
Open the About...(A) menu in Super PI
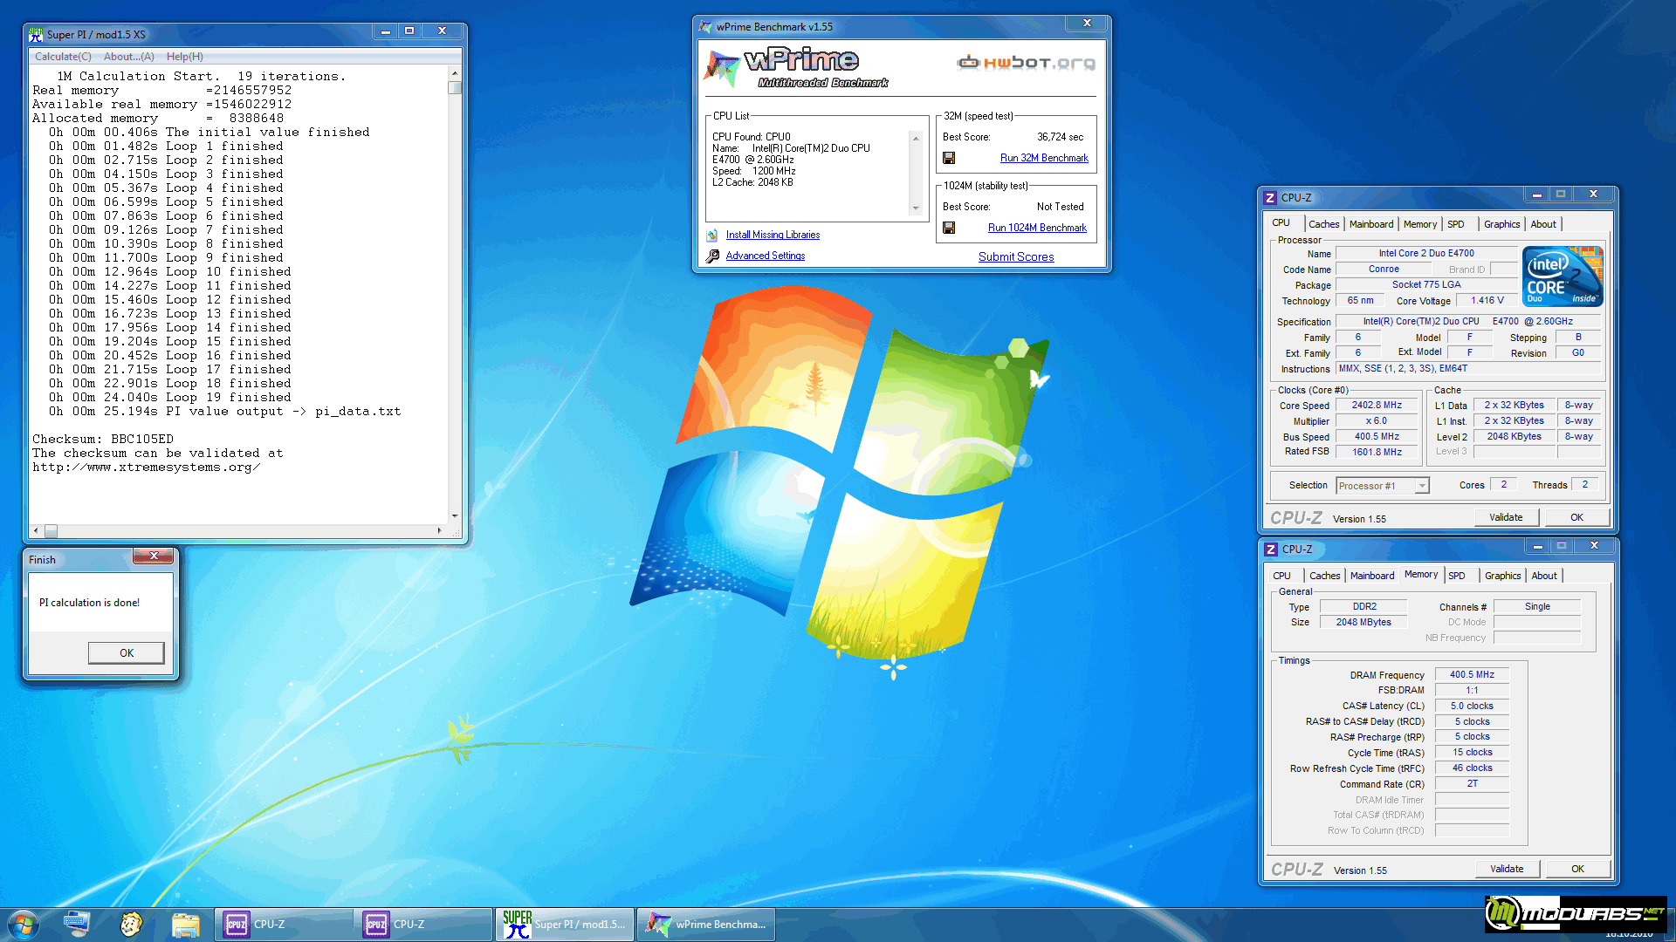(129, 57)
